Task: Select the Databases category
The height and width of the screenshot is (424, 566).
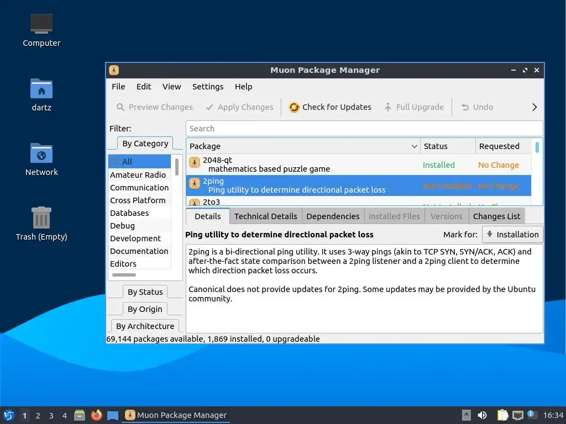Action: 139,213
